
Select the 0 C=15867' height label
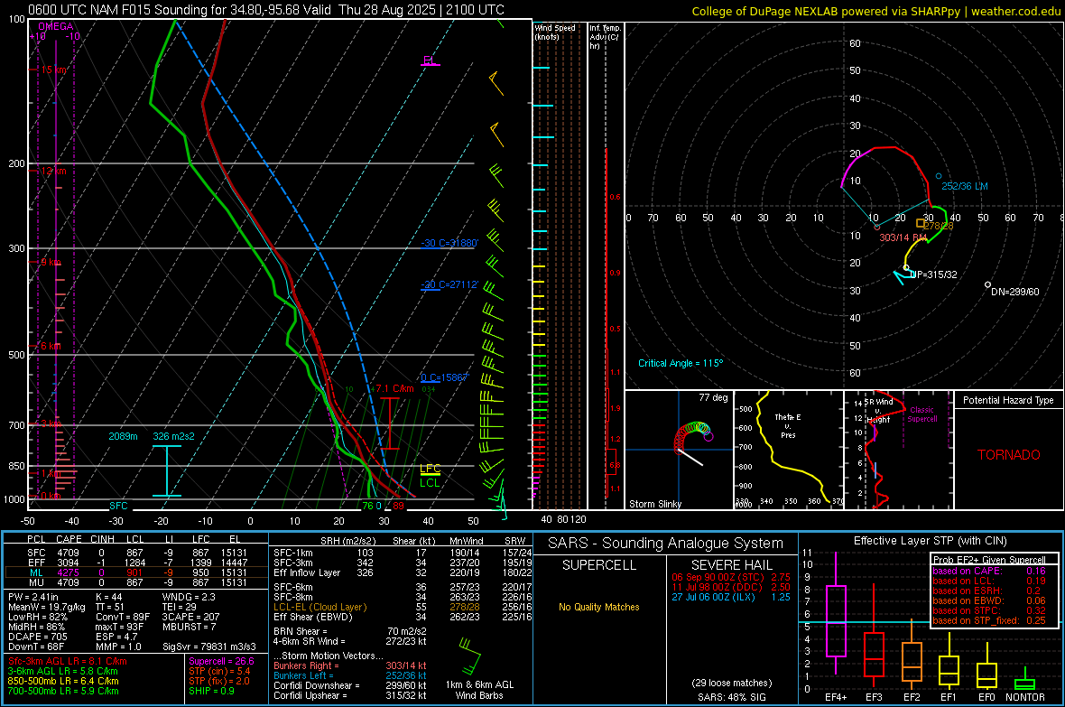[444, 378]
